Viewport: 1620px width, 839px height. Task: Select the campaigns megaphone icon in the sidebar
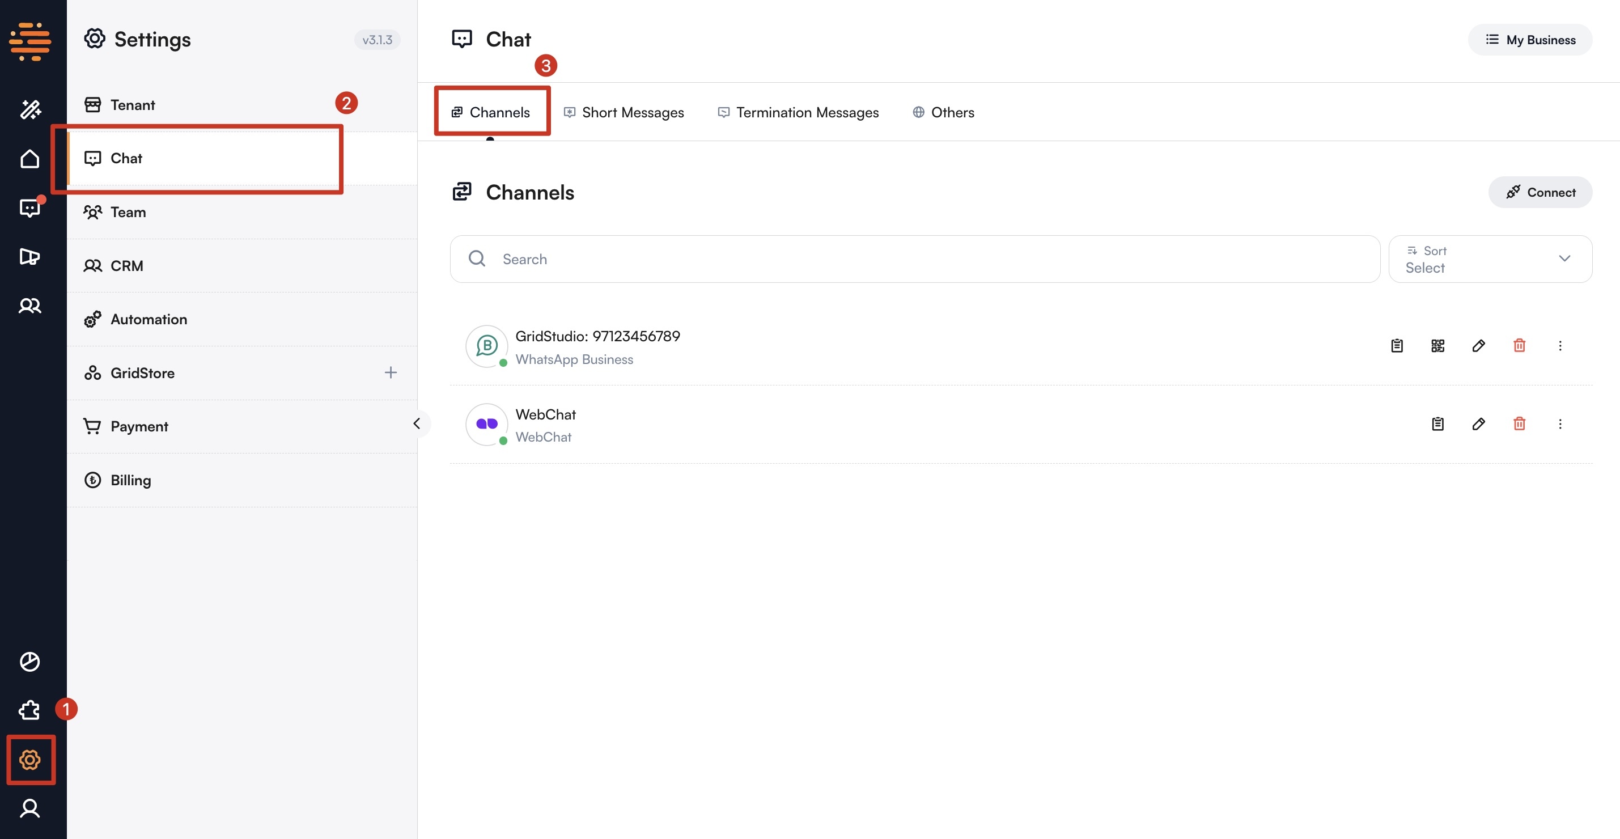(29, 257)
